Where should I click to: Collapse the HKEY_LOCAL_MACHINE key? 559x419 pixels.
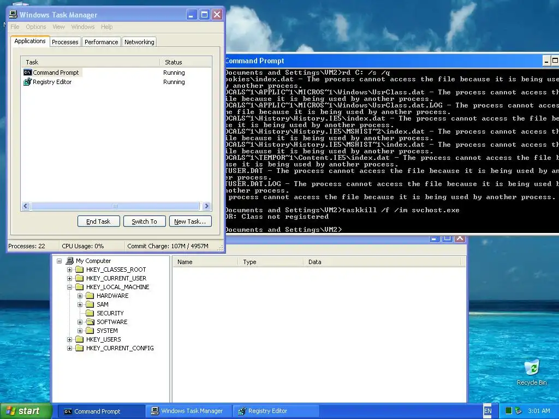coord(70,287)
